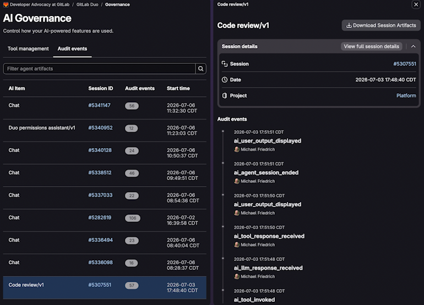Click the Governance breadcrumb

click(x=117, y=4)
